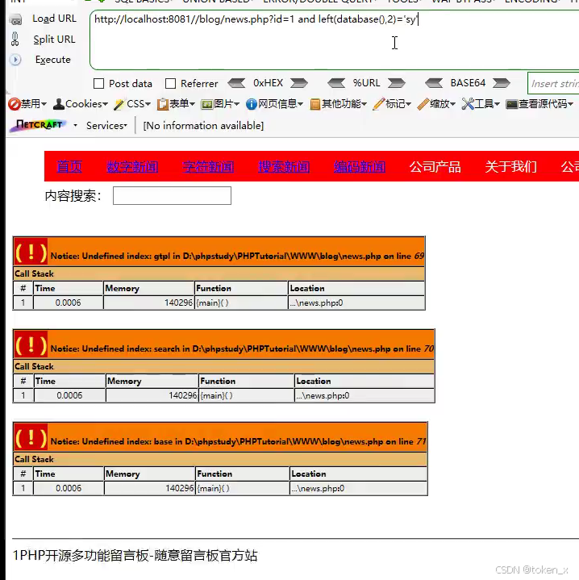Open the 查看源代码 dropdown menu
Image resolution: width=579 pixels, height=580 pixels.
(x=570, y=104)
